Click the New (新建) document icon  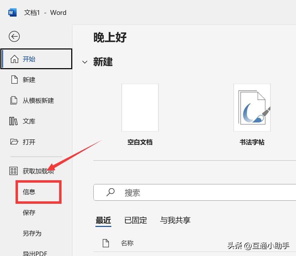click(x=13, y=80)
